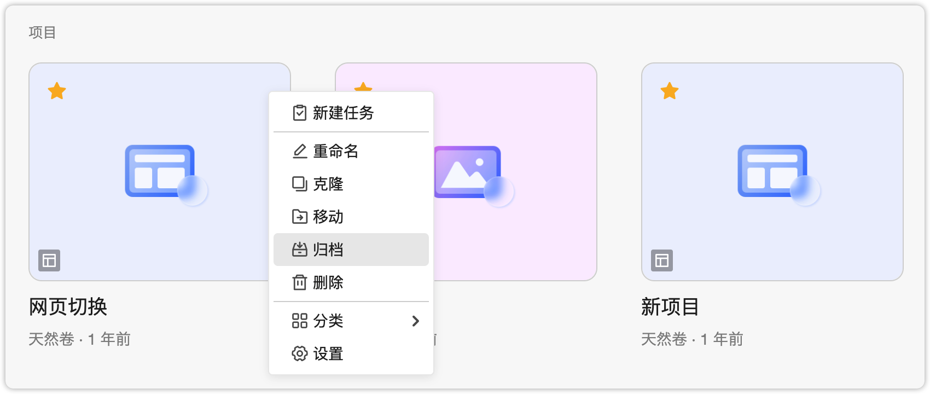Viewport: 930px width, 394px height.
Task: Click layout badge on 网页切换 card
Action: (49, 260)
